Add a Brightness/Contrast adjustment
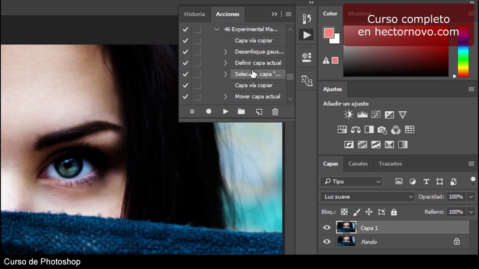Screen dimensions: 479x269 click(349, 115)
